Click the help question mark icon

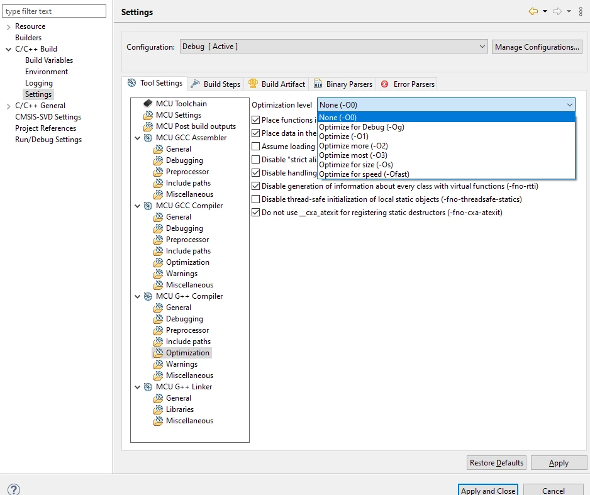point(14,489)
